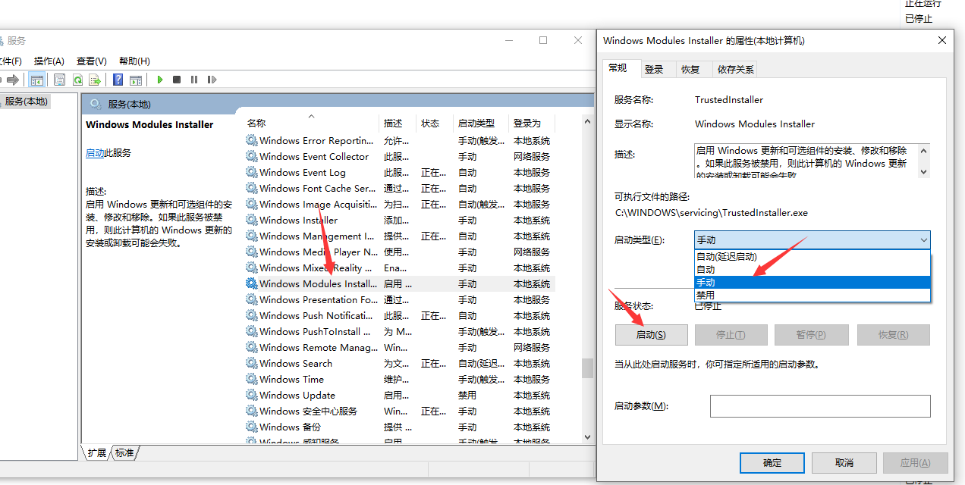Click the green Start Service toolbar icon
This screenshot has width=965, height=485.
tap(160, 80)
